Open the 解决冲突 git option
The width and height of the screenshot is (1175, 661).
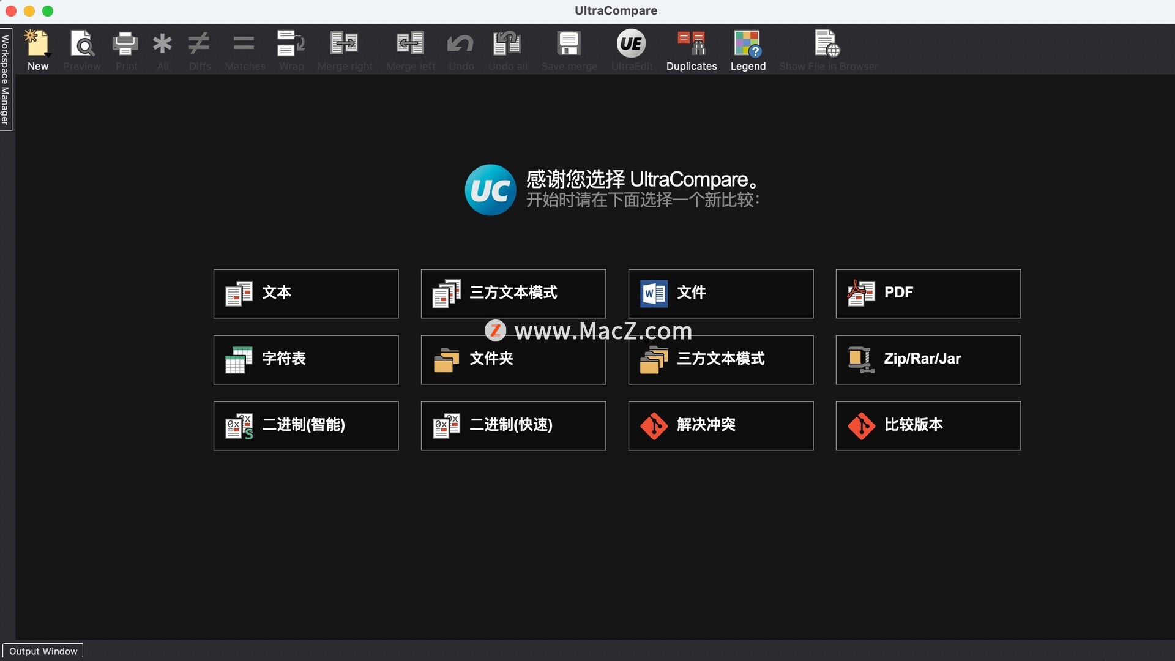pos(721,426)
